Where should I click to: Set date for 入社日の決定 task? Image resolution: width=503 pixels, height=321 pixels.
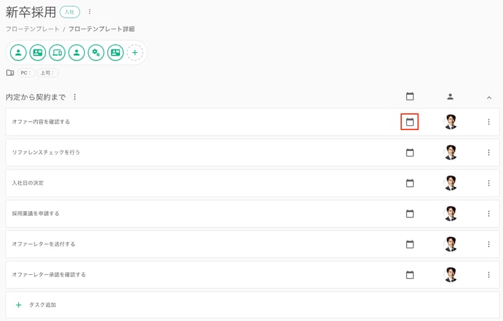[x=409, y=183]
